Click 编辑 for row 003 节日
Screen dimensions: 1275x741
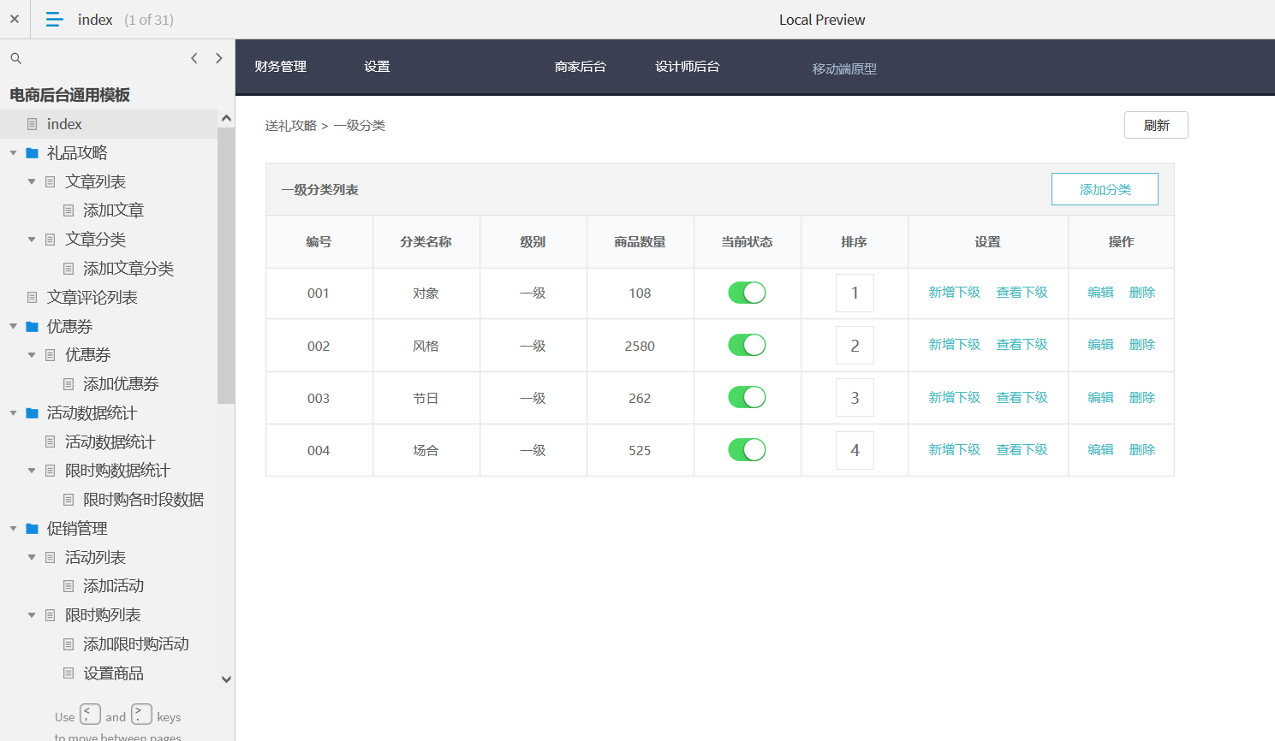pyautogui.click(x=1100, y=398)
